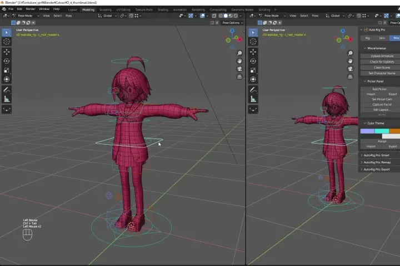This screenshot has height=266, width=400.
Task: Click the Z axis on left viewport gizmo
Action: 232,30
